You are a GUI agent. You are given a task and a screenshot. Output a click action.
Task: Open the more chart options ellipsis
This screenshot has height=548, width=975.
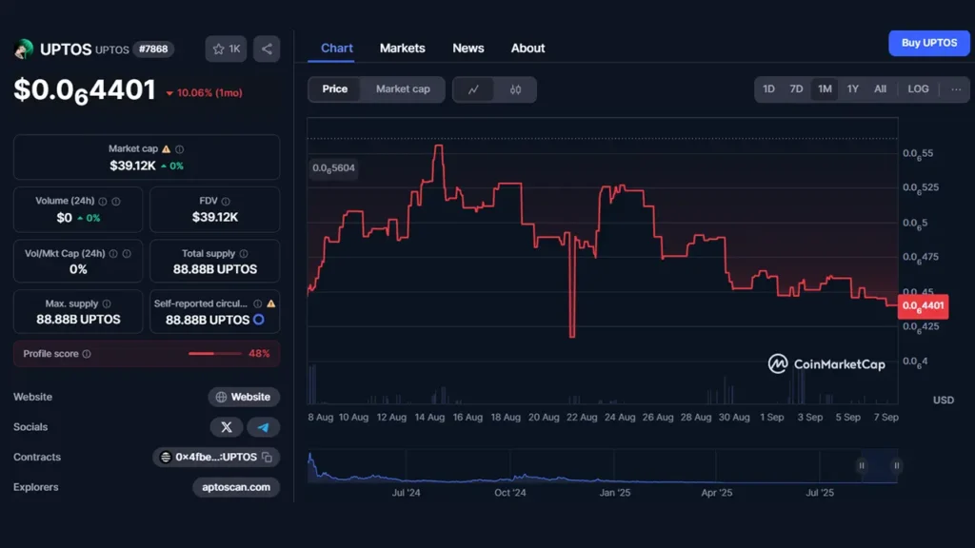[956, 89]
